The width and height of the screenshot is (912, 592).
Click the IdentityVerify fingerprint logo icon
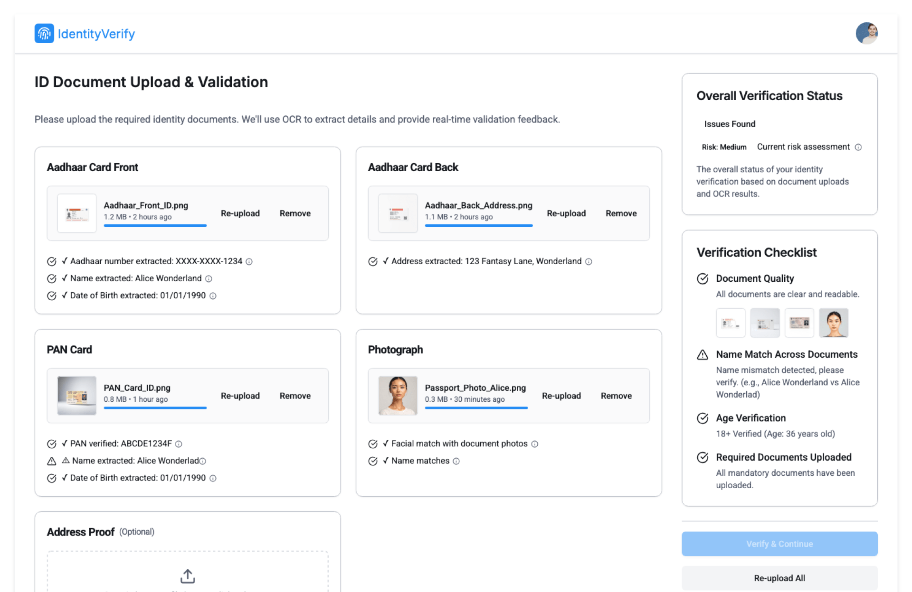[44, 34]
